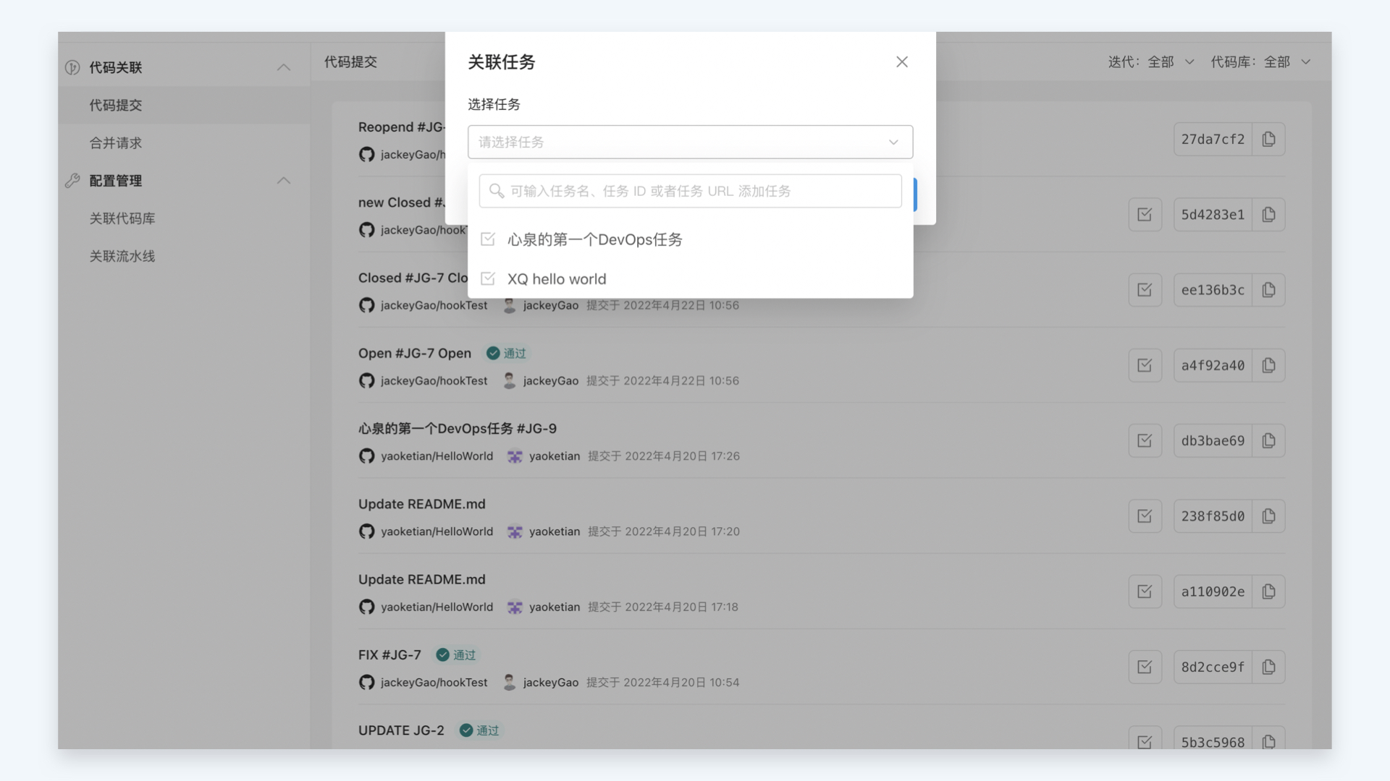Click commit hash button db3bae69

click(1213, 441)
